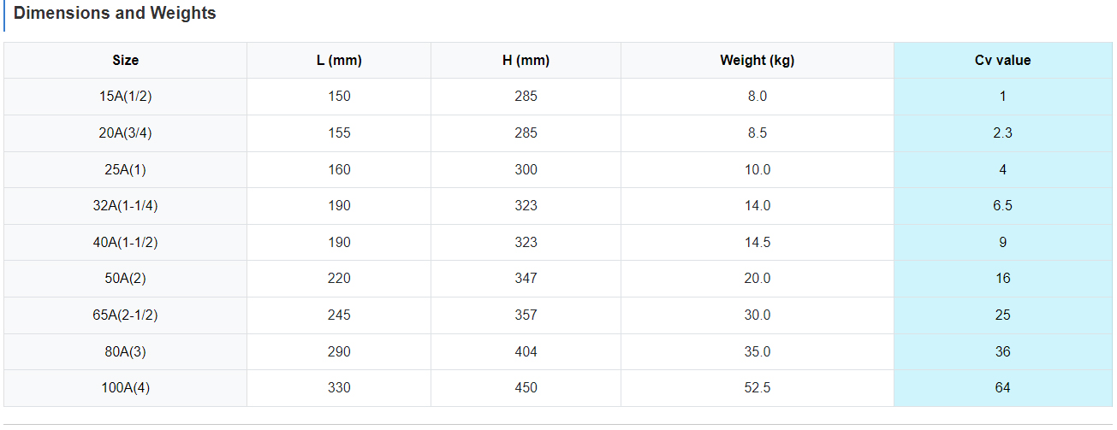Select the L value 245 cell
The image size is (1117, 430).
coord(339,315)
